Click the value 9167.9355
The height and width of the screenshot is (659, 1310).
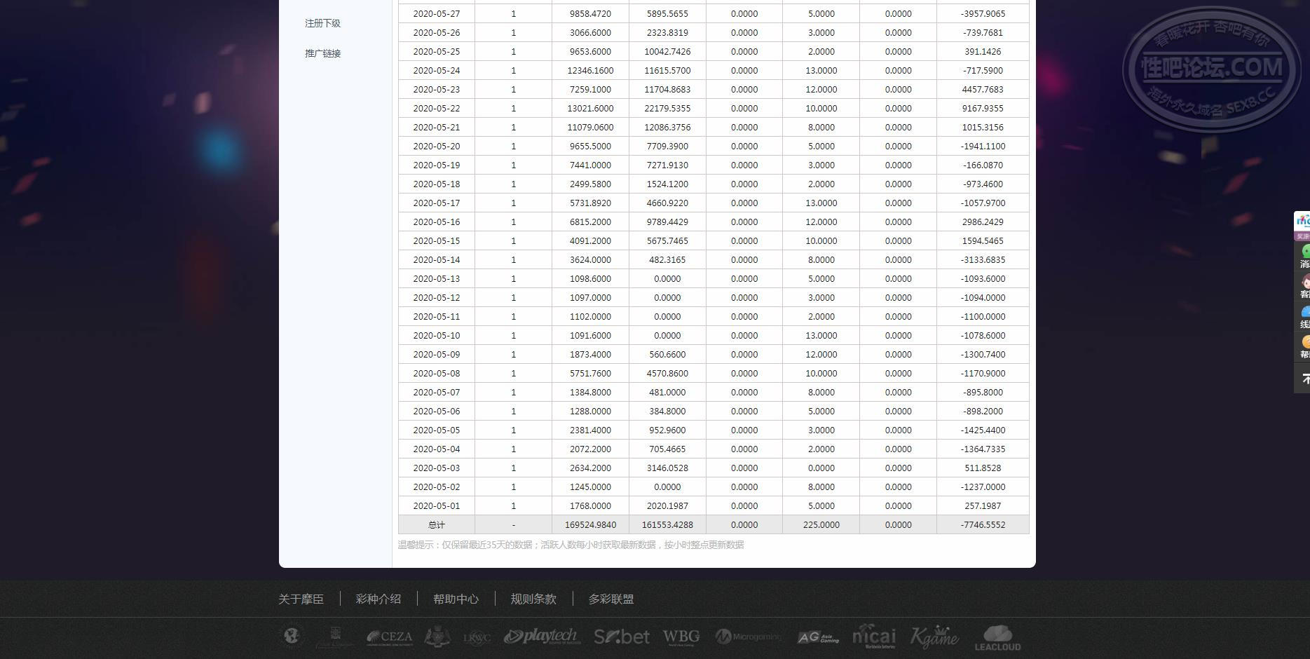[x=983, y=108]
